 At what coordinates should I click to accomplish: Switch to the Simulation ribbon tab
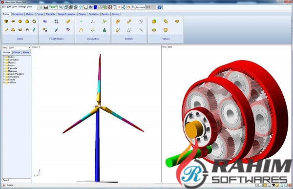pos(94,14)
